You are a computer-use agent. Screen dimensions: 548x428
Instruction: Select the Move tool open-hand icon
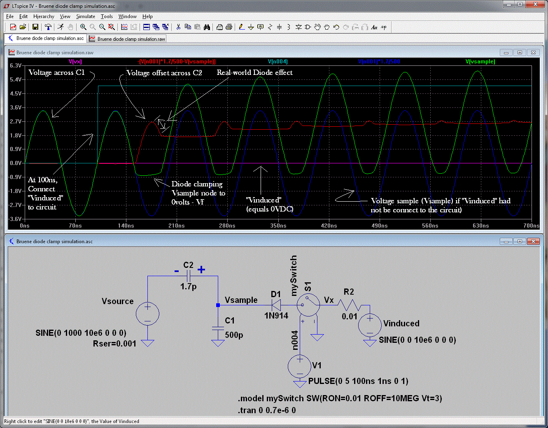pos(317,27)
